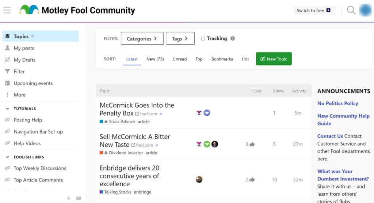Click the keyboard shortcuts icon
The width and height of the screenshot is (374, 203).
[79, 198]
